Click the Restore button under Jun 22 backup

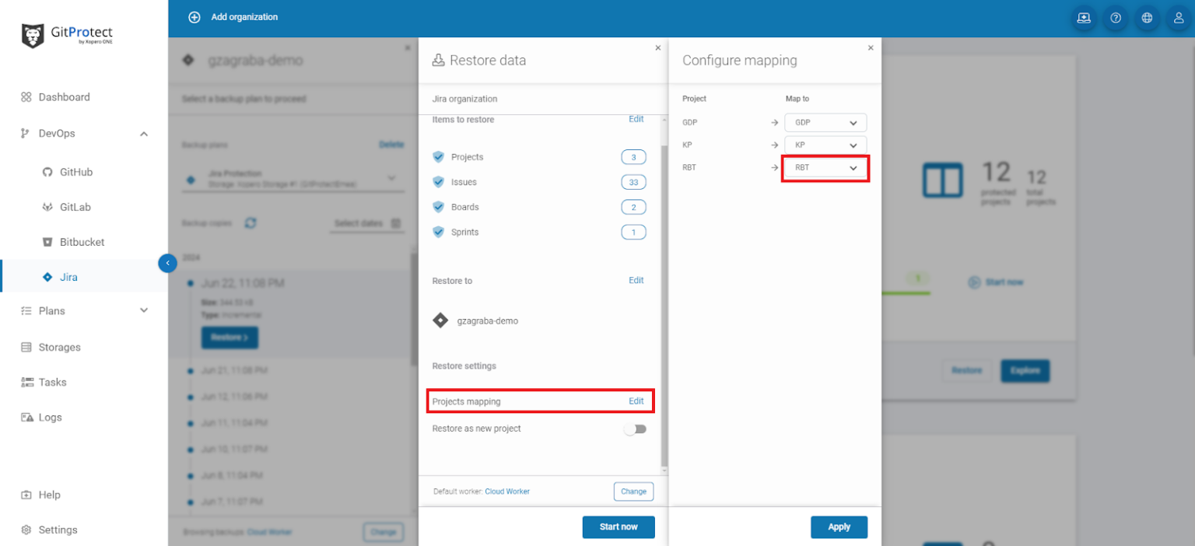[x=230, y=338]
